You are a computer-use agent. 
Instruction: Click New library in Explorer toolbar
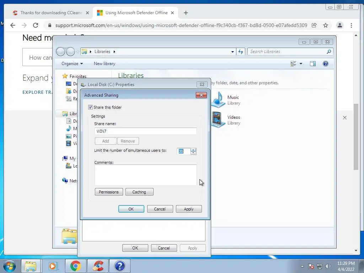click(x=105, y=64)
